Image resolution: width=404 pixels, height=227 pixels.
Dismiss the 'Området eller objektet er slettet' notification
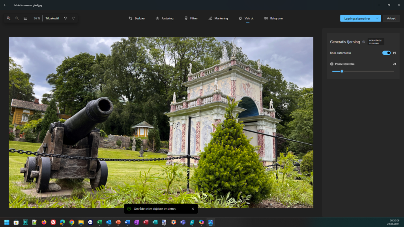point(193,209)
